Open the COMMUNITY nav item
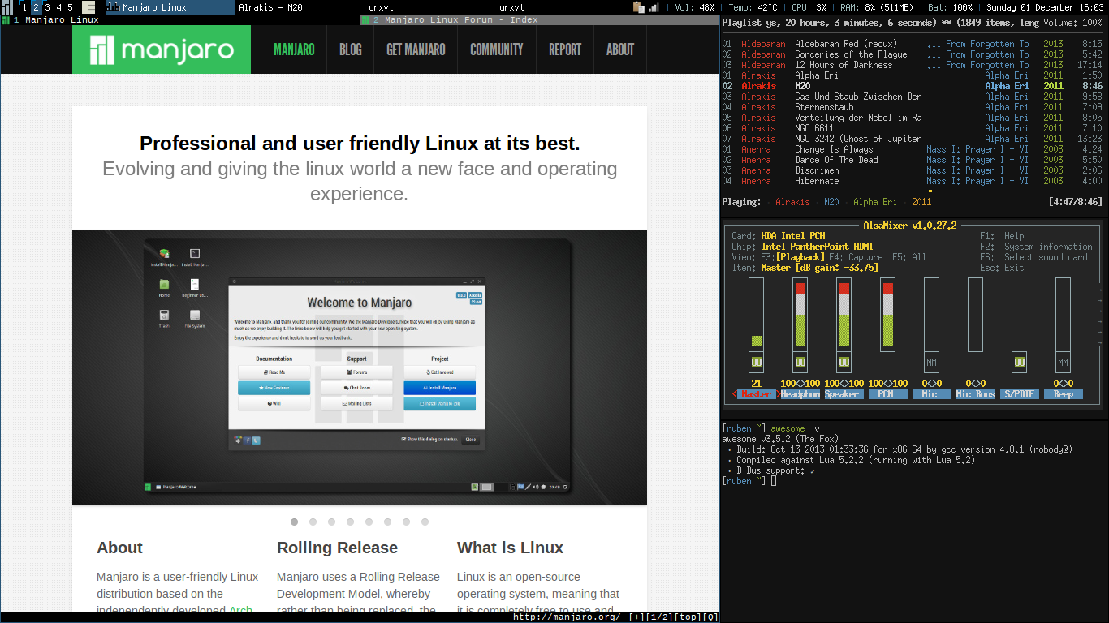The width and height of the screenshot is (1109, 623). pos(497,49)
